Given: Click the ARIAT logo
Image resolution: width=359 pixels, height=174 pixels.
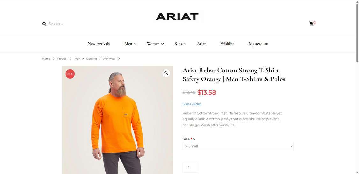Looking at the screenshot, I should [x=177, y=17].
